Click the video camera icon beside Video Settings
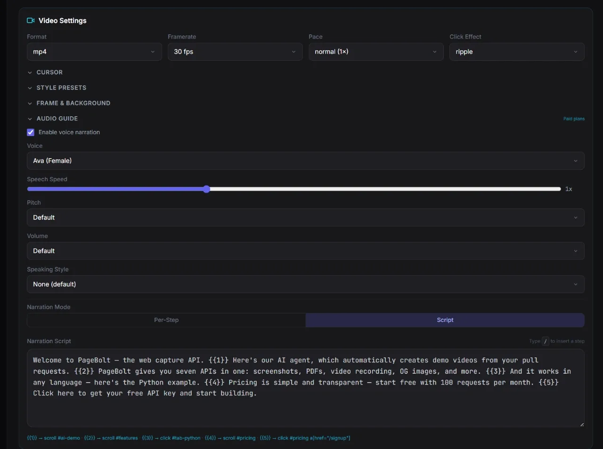 tap(31, 21)
